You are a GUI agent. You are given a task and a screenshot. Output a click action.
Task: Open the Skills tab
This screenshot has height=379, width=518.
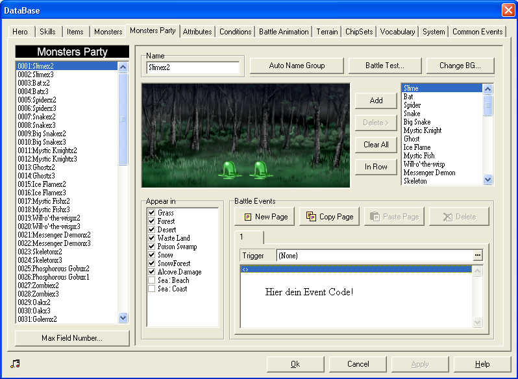47,32
